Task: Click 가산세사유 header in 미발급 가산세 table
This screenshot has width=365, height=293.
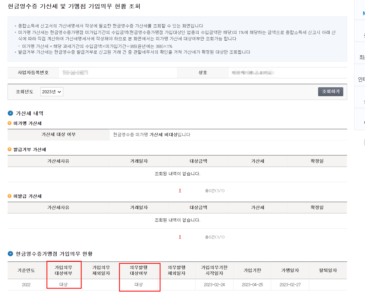Action: [58, 208]
